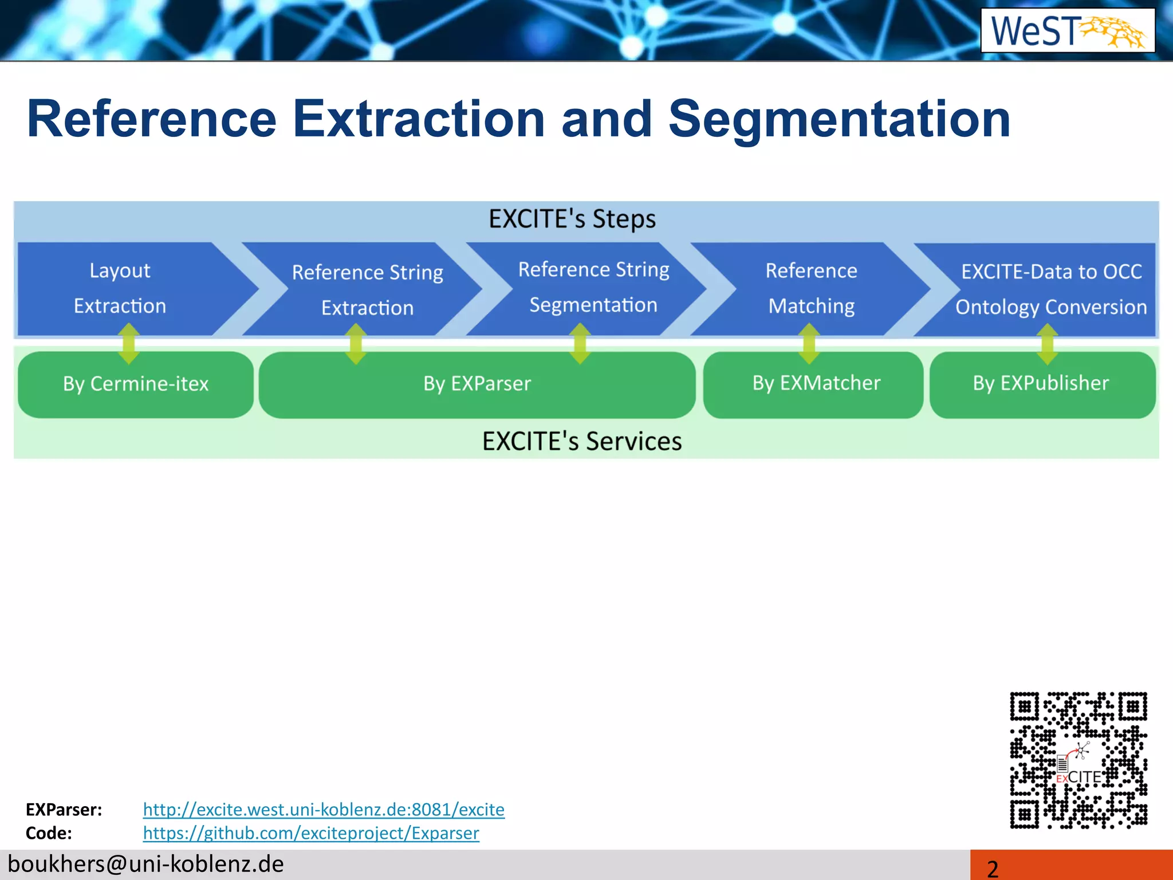Open the GitHub Exparser code link
1173x880 pixels.
pos(311,832)
